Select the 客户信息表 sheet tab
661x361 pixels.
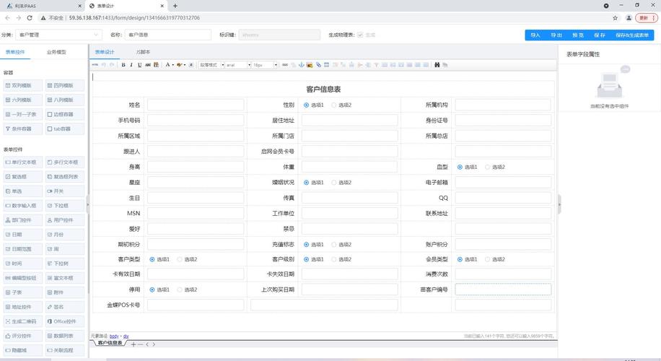pos(110,343)
